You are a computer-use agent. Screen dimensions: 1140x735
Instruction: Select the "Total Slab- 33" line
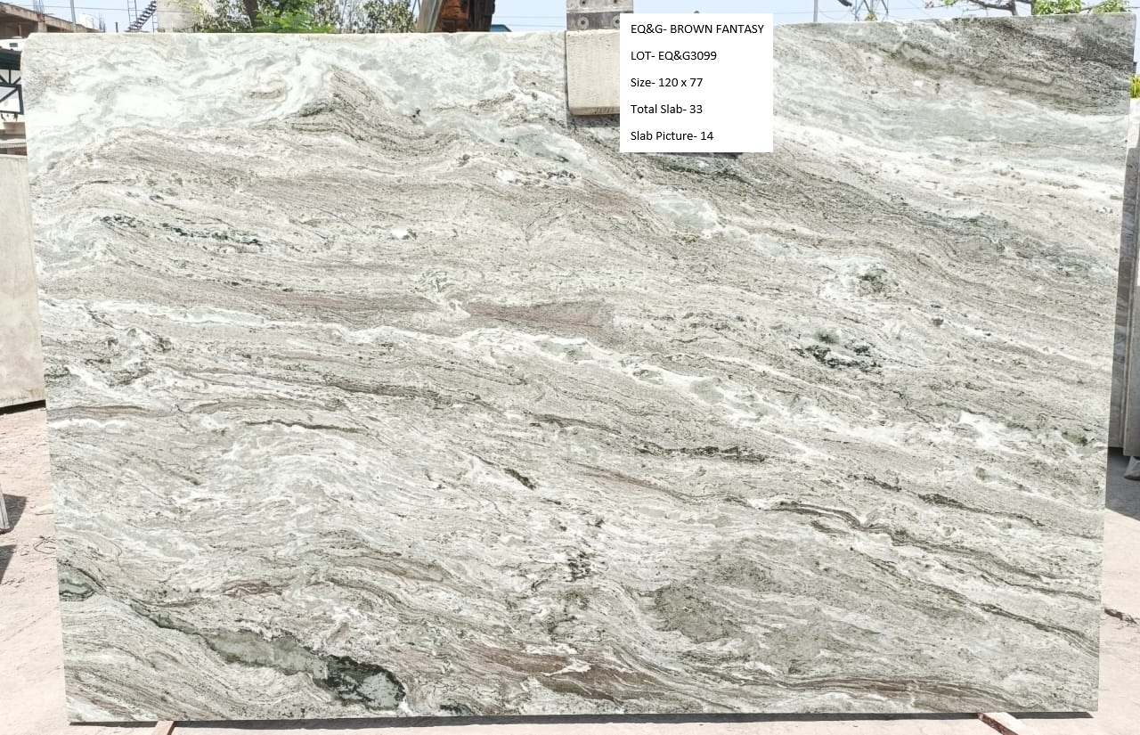(666, 110)
